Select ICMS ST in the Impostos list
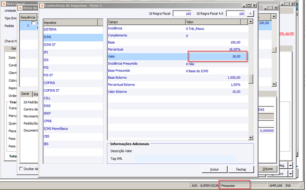 click(73, 45)
